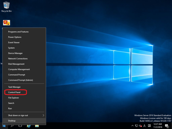
Task: Select Desktop in the menu
Action: pos(24,121)
